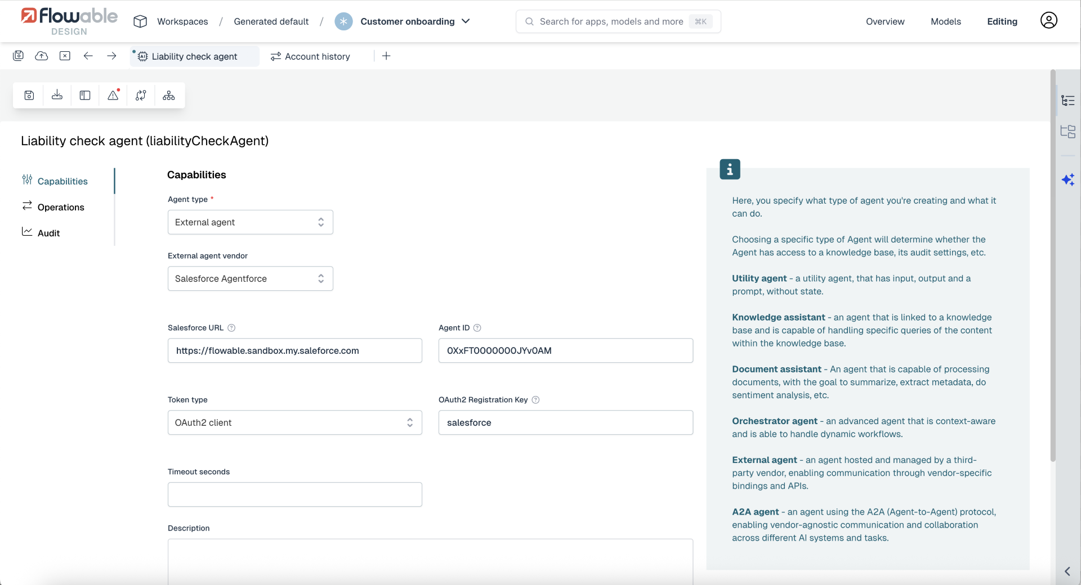Viewport: 1081px width, 585px height.
Task: Click the info icon above the help panel
Action: tap(730, 169)
